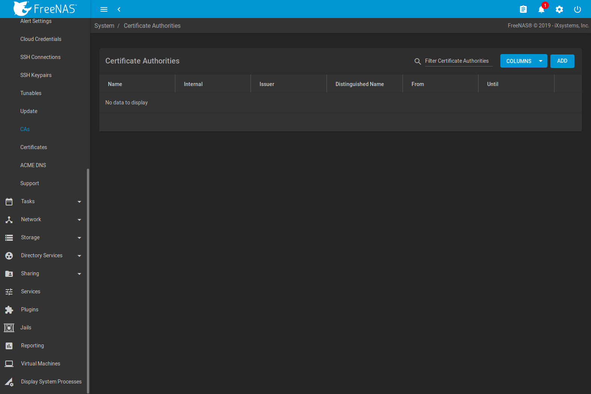Open Reporting in sidebar
This screenshot has height=394, width=591.
point(32,346)
